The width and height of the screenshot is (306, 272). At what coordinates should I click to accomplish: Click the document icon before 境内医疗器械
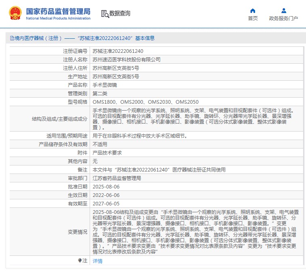click(x=12, y=38)
